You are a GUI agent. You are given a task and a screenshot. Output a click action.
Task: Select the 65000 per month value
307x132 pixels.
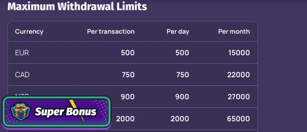(x=238, y=118)
